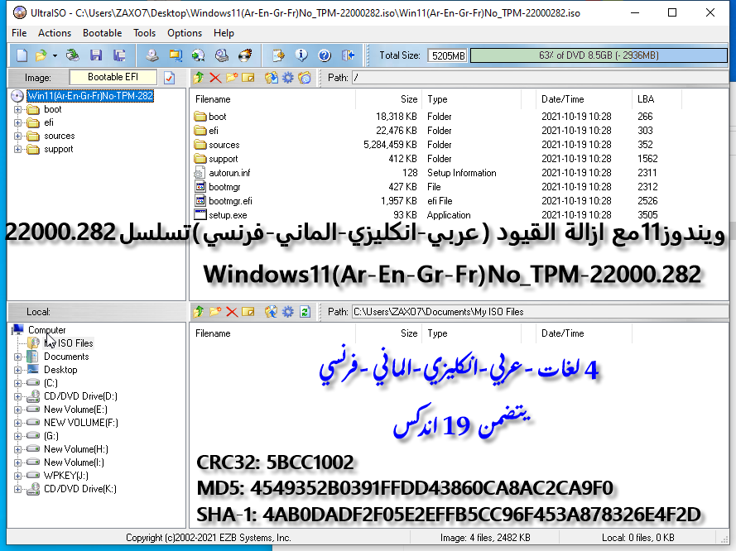This screenshot has width=736, height=551.
Task: Click the DVD capacity usage bar
Action: (x=599, y=55)
